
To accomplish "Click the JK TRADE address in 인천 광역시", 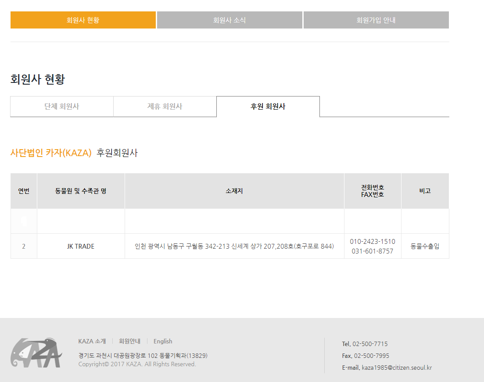I will tap(234, 246).
